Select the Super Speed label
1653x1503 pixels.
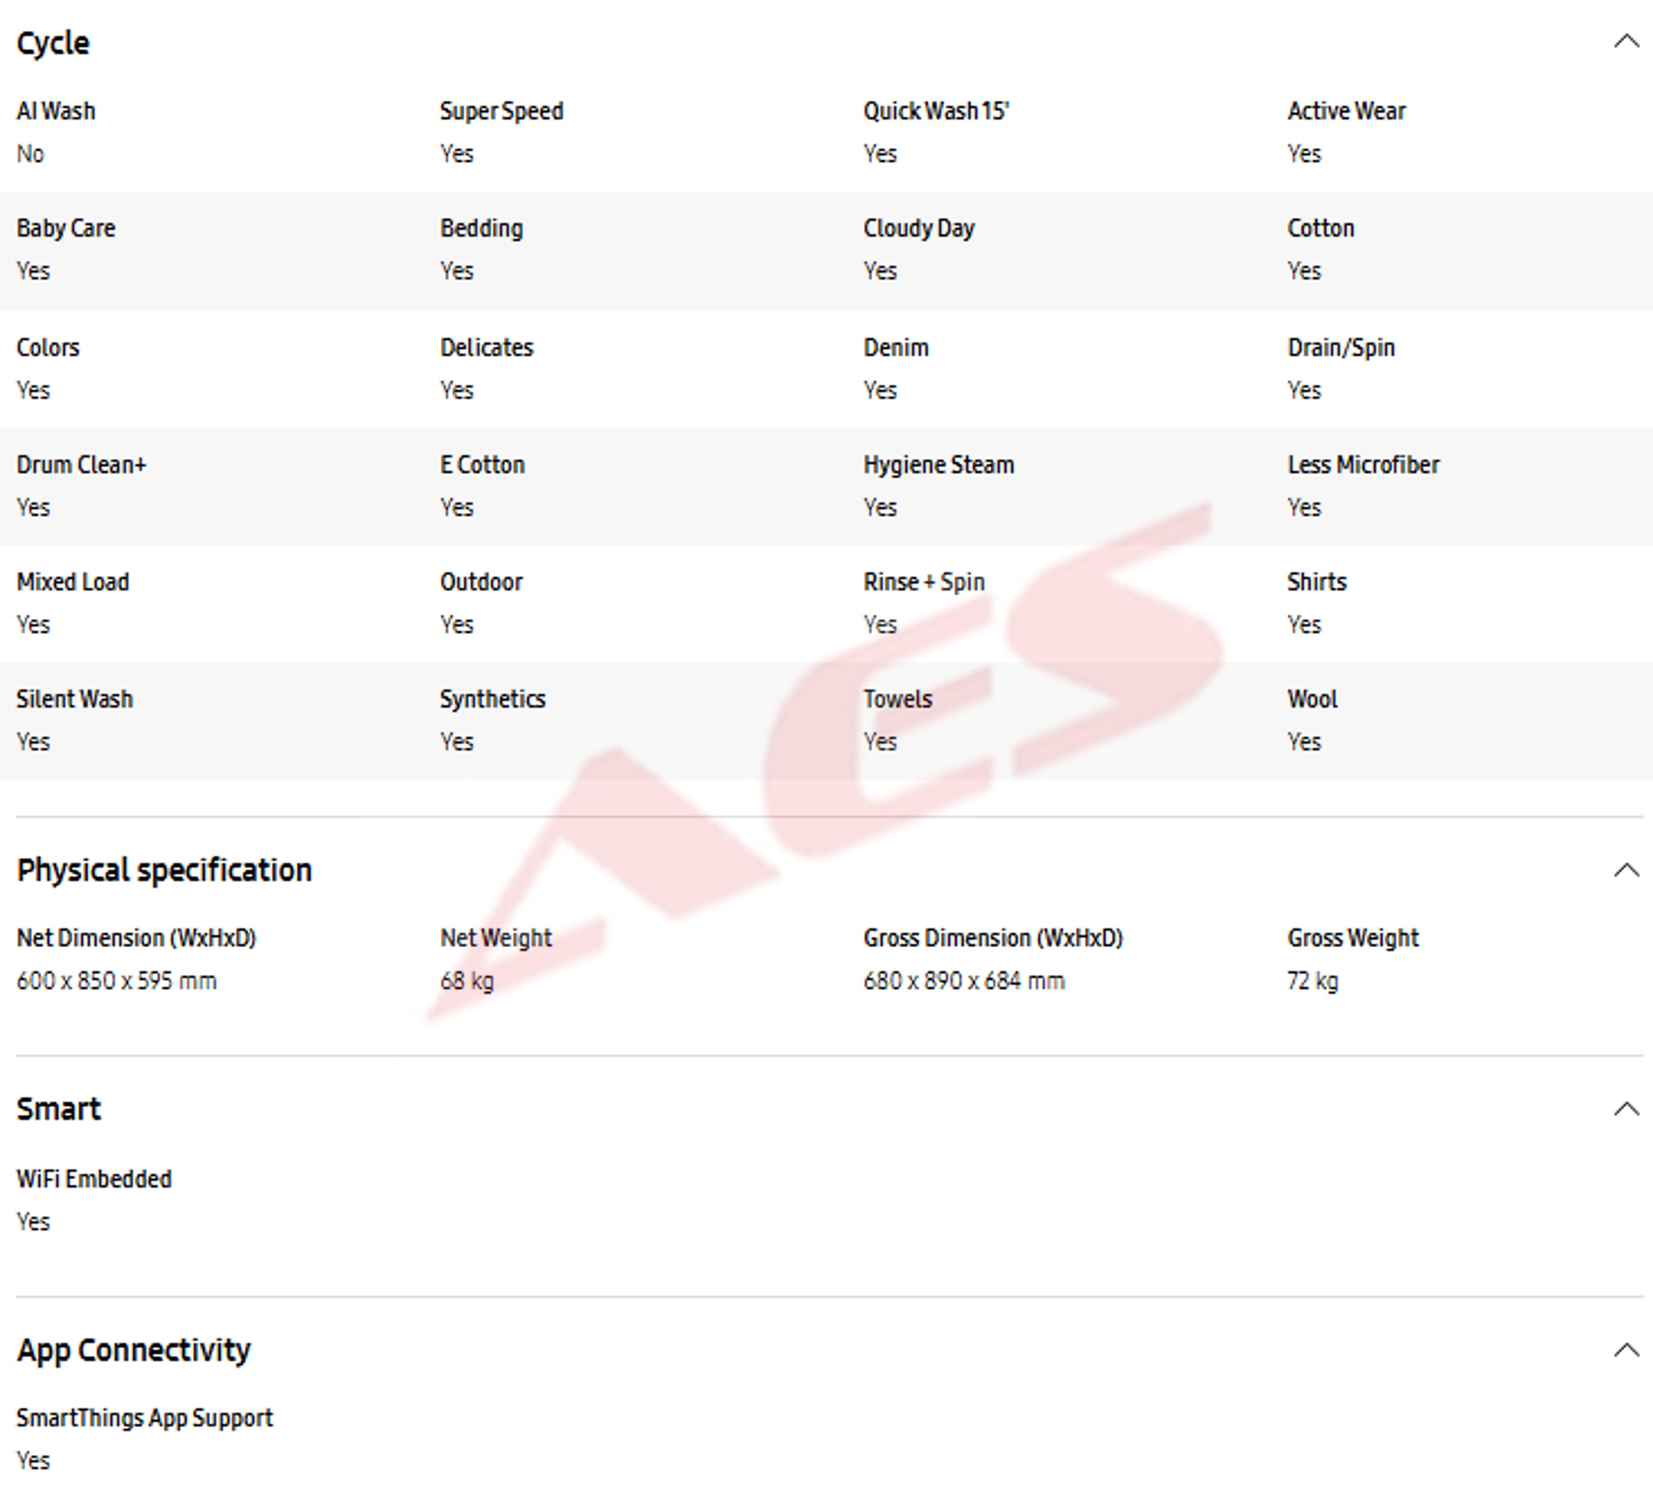pyautogui.click(x=502, y=111)
